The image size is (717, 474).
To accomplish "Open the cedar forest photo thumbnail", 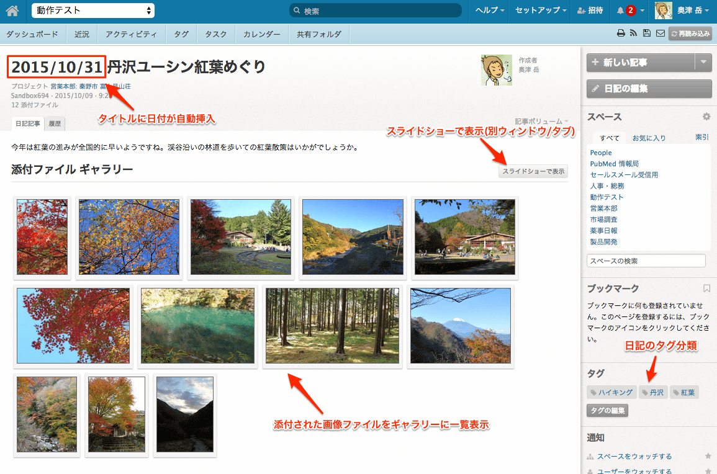I will click(333, 326).
